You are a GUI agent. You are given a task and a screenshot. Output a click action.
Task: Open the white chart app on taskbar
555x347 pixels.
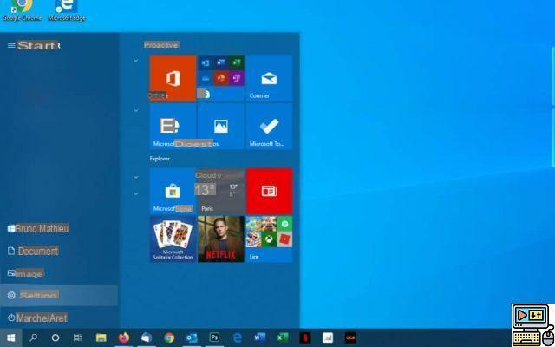(x=328, y=337)
